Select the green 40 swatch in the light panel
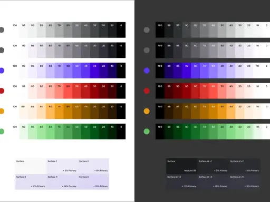This screenshot has width=270, height=202. (86, 132)
